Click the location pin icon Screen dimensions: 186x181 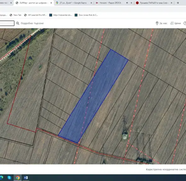point(157,23)
